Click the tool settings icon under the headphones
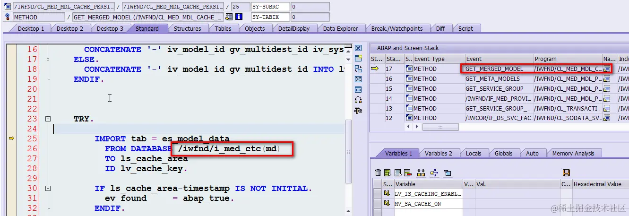The width and height of the screenshot is (629, 216). pos(358,110)
